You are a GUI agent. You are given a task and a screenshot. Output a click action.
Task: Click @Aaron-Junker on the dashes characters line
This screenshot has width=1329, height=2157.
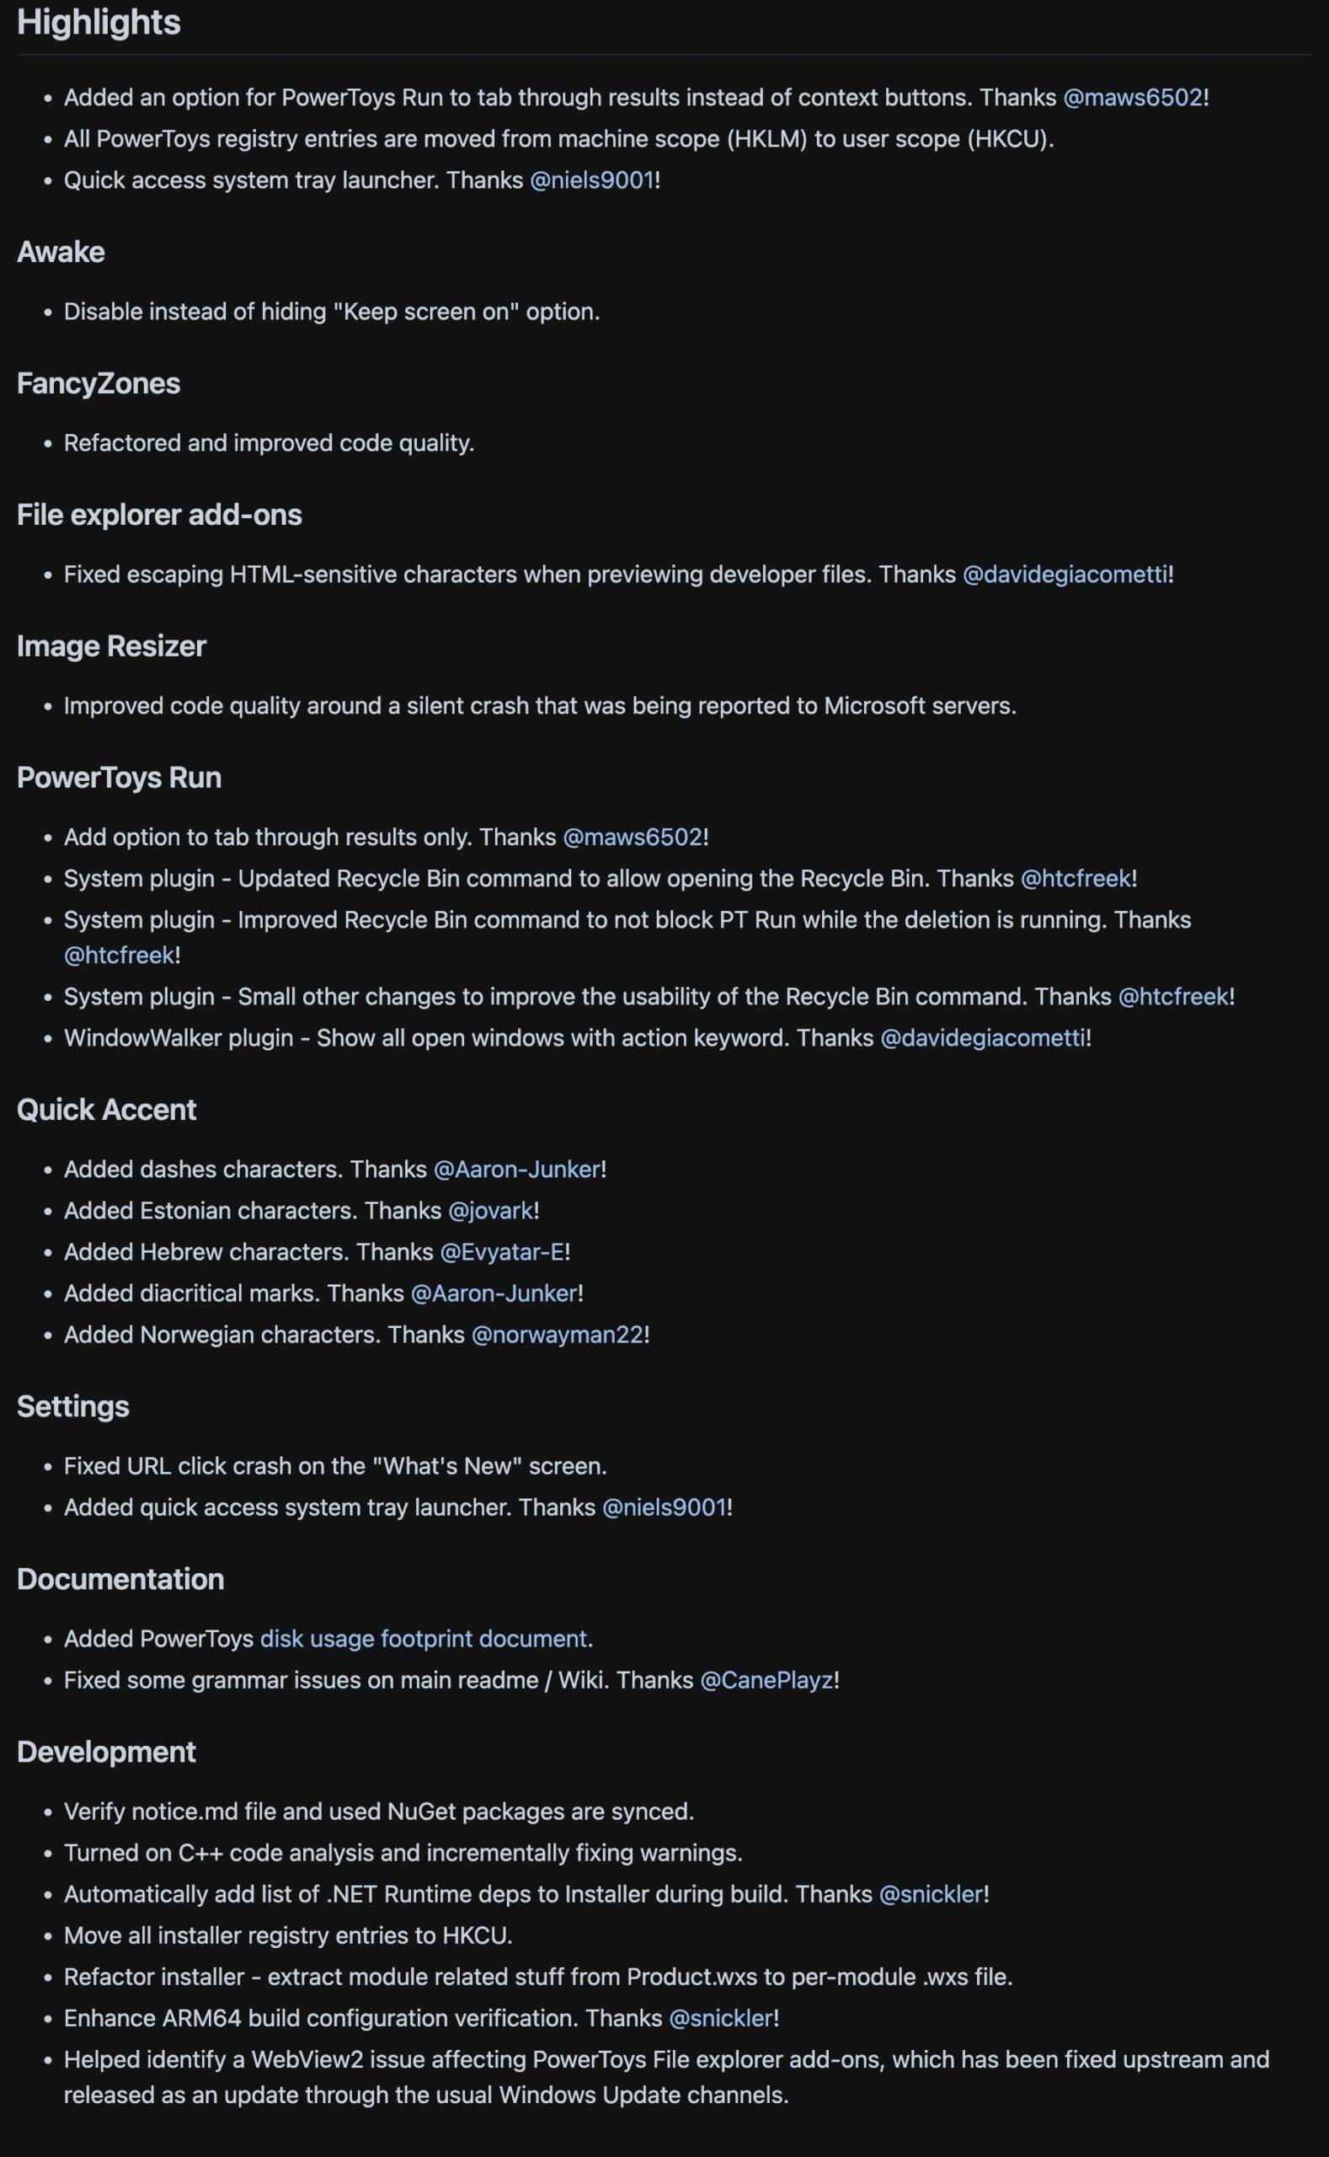coord(517,1169)
